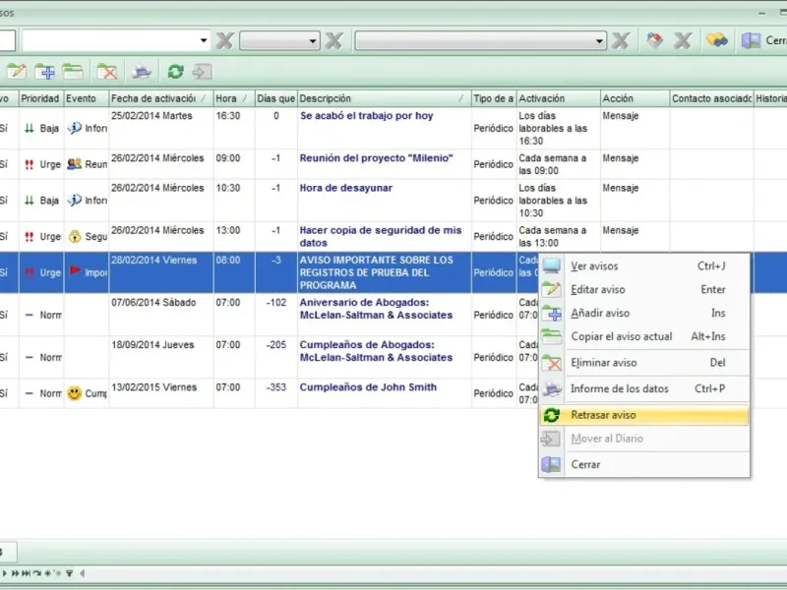The width and height of the screenshot is (787, 590).
Task: Open the small middle filter dropdown
Action: click(279, 40)
